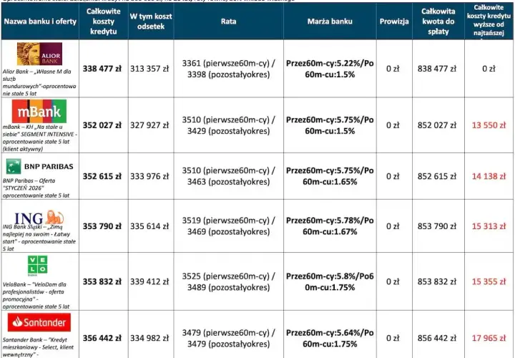The width and height of the screenshot is (515, 358).
Task: Click the Prowizja '0 zł' in Santander row
Action: [x=393, y=338]
